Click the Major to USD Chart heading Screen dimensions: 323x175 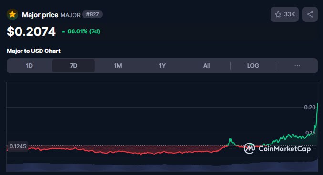coord(33,51)
